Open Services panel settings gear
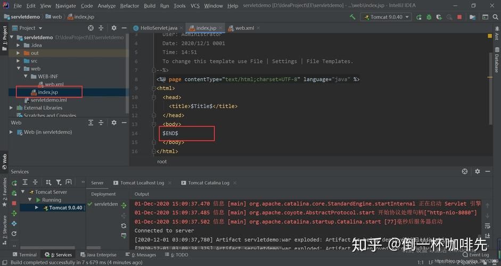Screen dimensions: 501x266 (x=478, y=171)
